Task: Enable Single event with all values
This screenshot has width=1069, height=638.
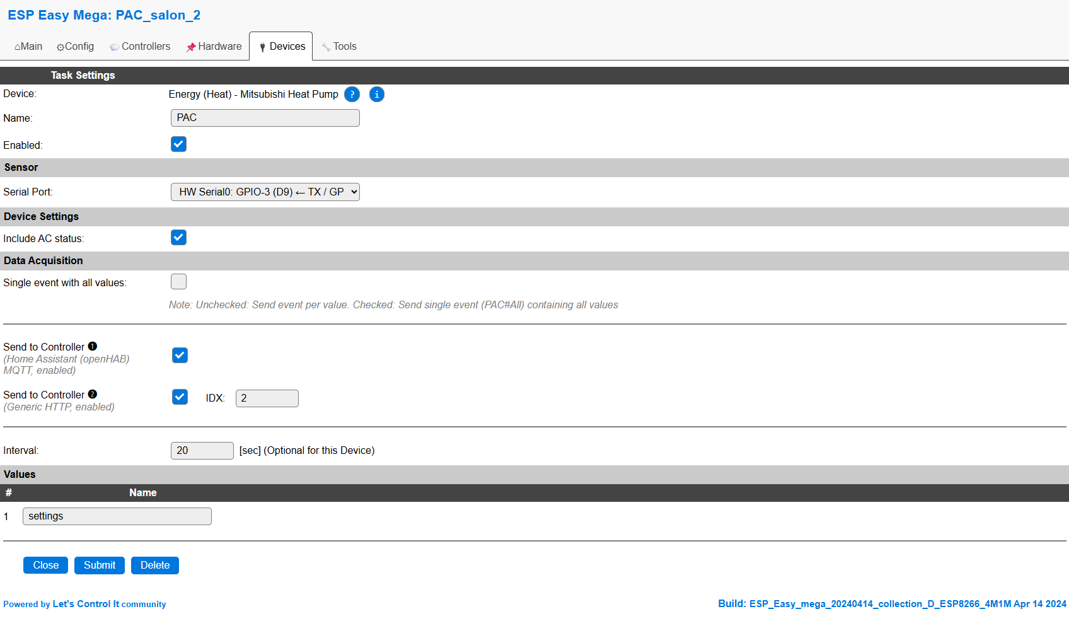Action: pos(179,282)
